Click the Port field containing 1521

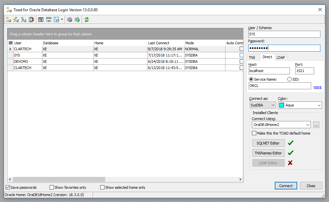305,71
